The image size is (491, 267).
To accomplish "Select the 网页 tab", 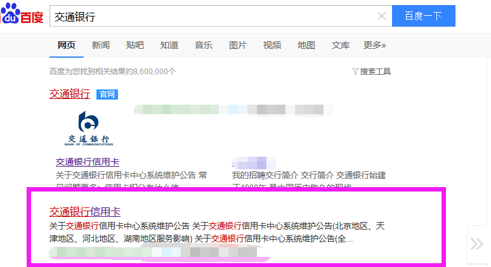I will [67, 46].
